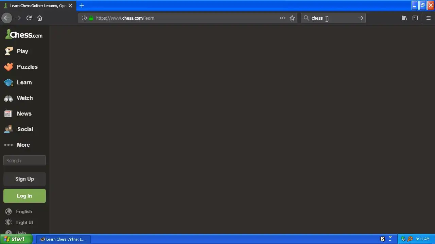Click the Play pawn-in-hand icon
435x244 pixels.
pos(8,51)
